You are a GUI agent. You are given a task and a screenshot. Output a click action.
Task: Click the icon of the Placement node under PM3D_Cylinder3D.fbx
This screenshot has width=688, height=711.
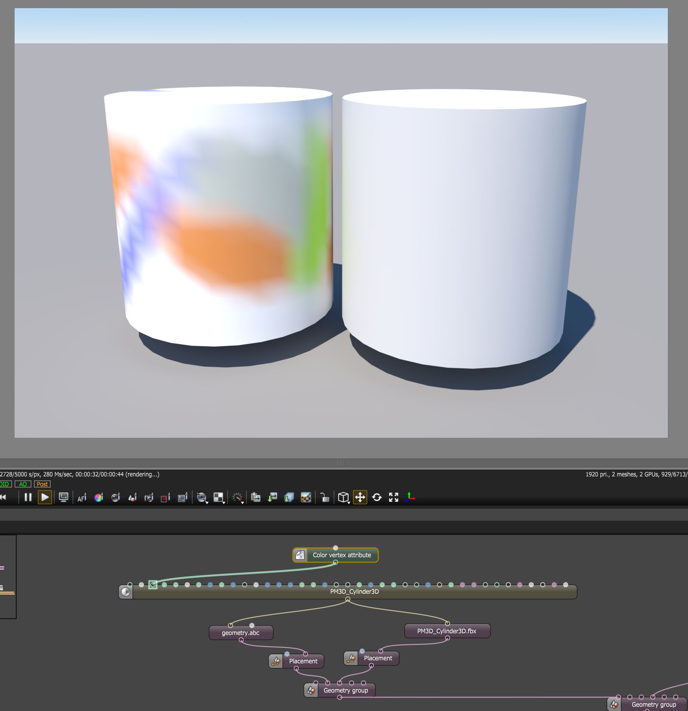pos(351,658)
